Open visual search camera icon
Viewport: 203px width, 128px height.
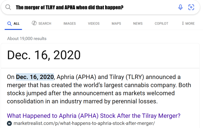coord(191,7)
